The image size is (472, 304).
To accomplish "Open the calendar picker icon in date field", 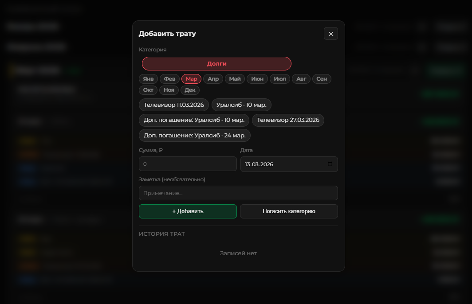I will pos(330,164).
